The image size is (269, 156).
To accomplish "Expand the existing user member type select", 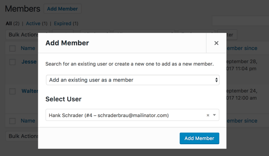I will pyautogui.click(x=132, y=80).
